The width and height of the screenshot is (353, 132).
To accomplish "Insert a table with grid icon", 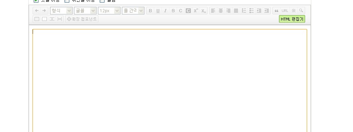I will tap(37, 19).
